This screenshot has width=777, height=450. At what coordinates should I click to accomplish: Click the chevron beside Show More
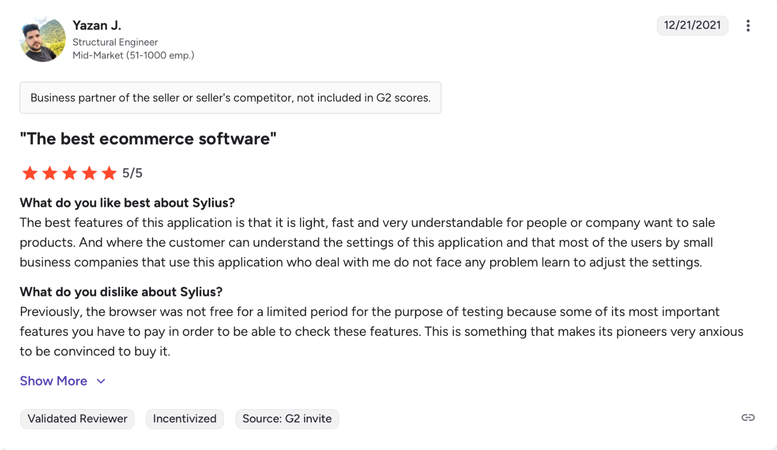coord(101,381)
